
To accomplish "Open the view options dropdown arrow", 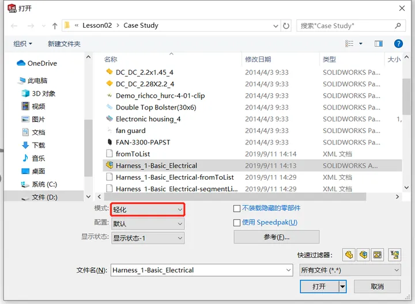I will point(360,44).
